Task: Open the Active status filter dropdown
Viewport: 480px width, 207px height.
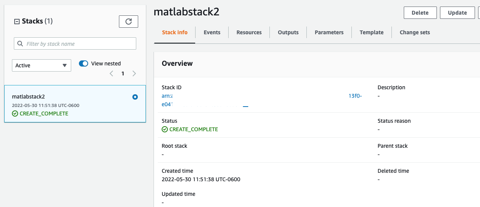Action: pyautogui.click(x=42, y=65)
